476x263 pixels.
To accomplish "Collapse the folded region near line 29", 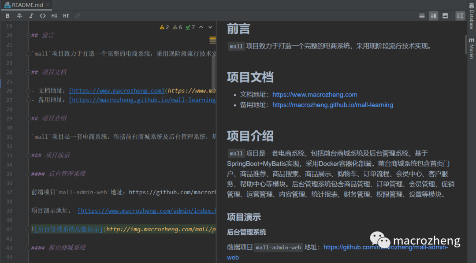I will pyautogui.click(x=29, y=118).
